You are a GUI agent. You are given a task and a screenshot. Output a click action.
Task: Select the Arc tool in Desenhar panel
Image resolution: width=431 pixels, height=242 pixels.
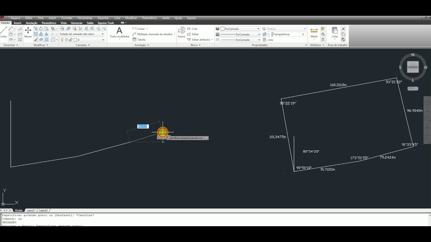point(11,29)
